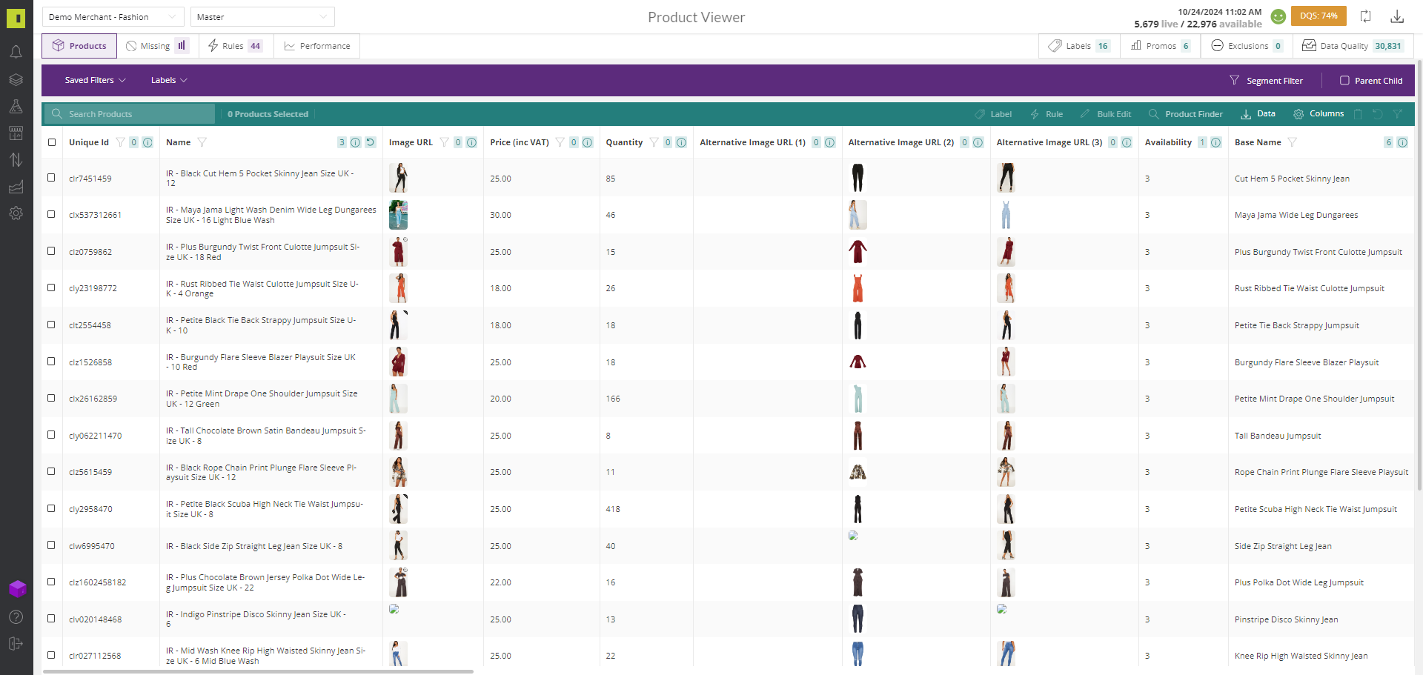Viewport: 1423px width, 675px height.
Task: Open the Rules tab
Action: (234, 46)
